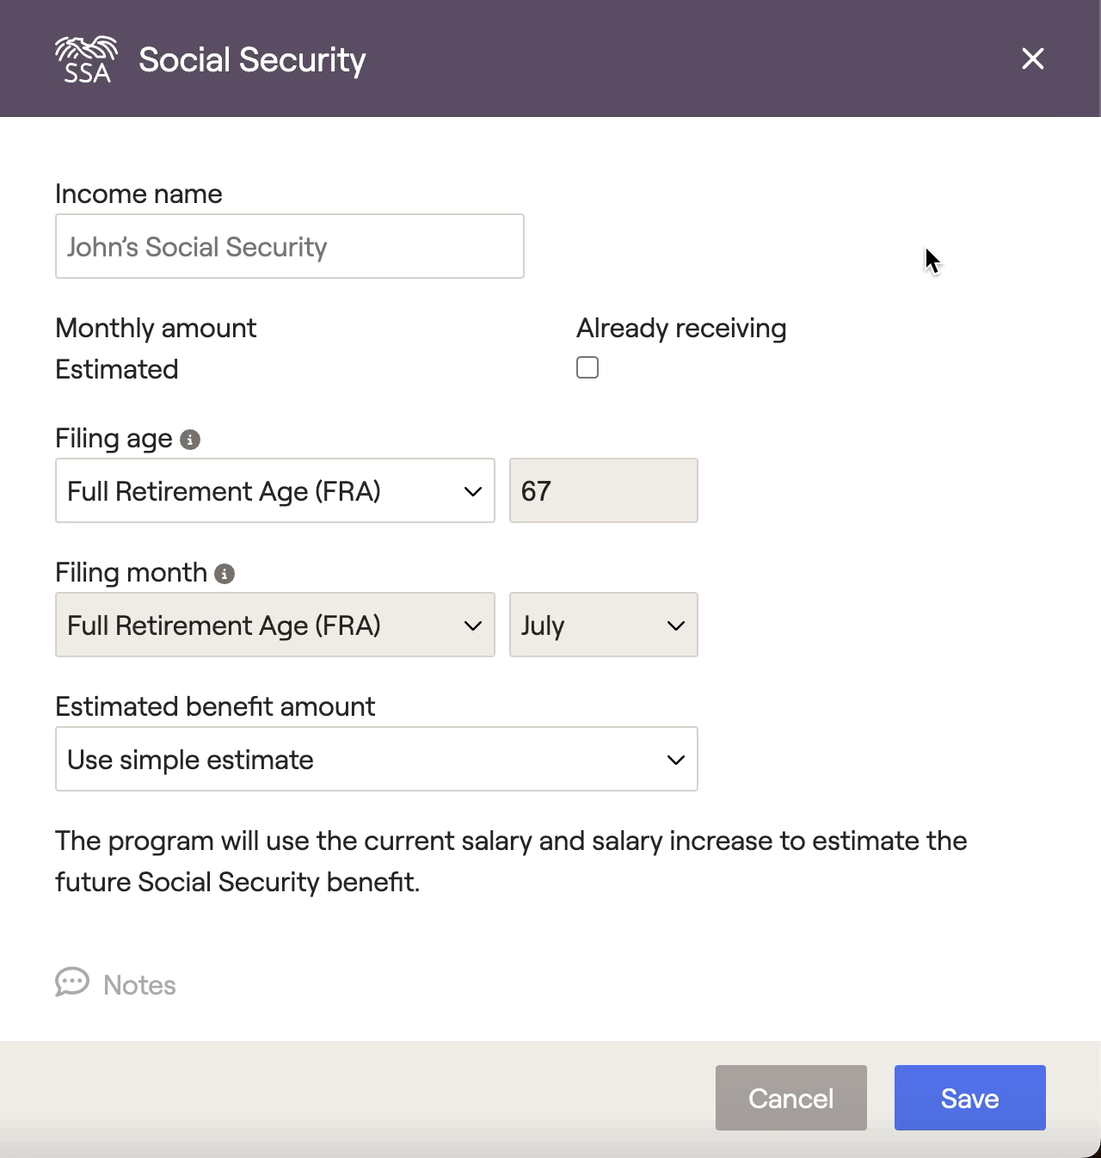Open the July month dropdown
Screen dimensions: 1101x1158
pyautogui.click(x=604, y=625)
